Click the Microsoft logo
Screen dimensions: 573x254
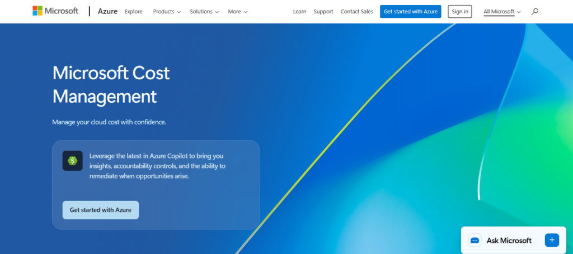tap(55, 11)
